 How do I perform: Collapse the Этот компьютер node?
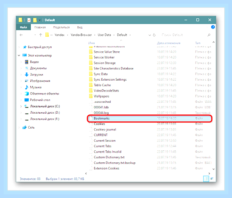[19, 55]
